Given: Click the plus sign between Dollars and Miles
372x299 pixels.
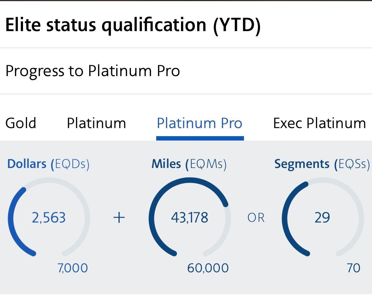Looking at the screenshot, I should [119, 218].
